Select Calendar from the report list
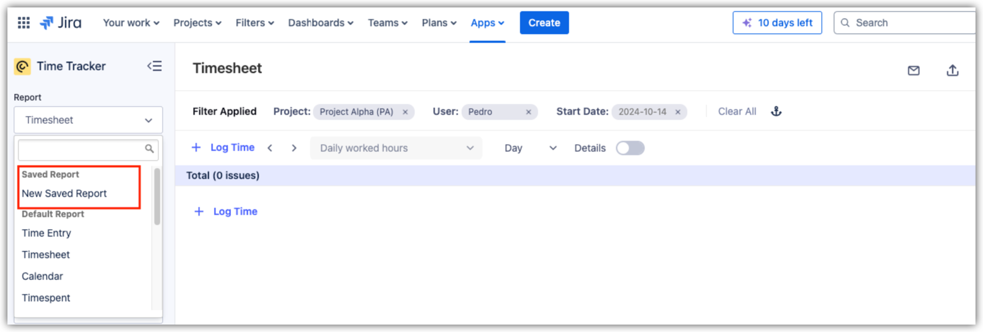 [42, 276]
